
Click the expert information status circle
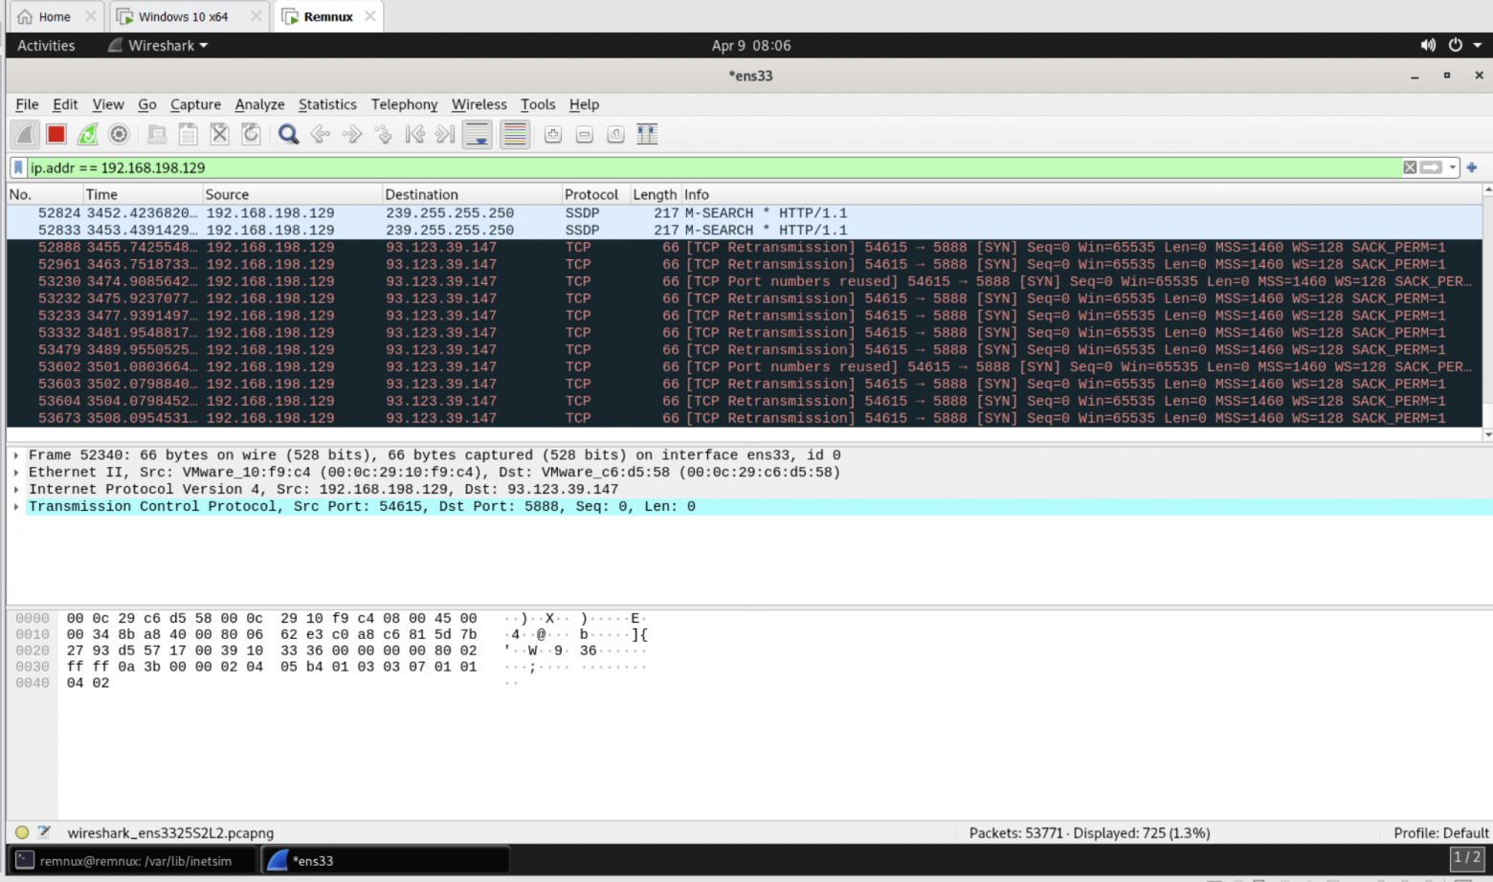pyautogui.click(x=22, y=832)
